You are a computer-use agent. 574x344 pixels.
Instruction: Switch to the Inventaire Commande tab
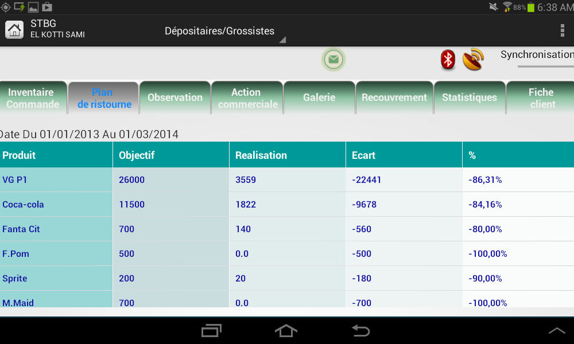tap(33, 98)
